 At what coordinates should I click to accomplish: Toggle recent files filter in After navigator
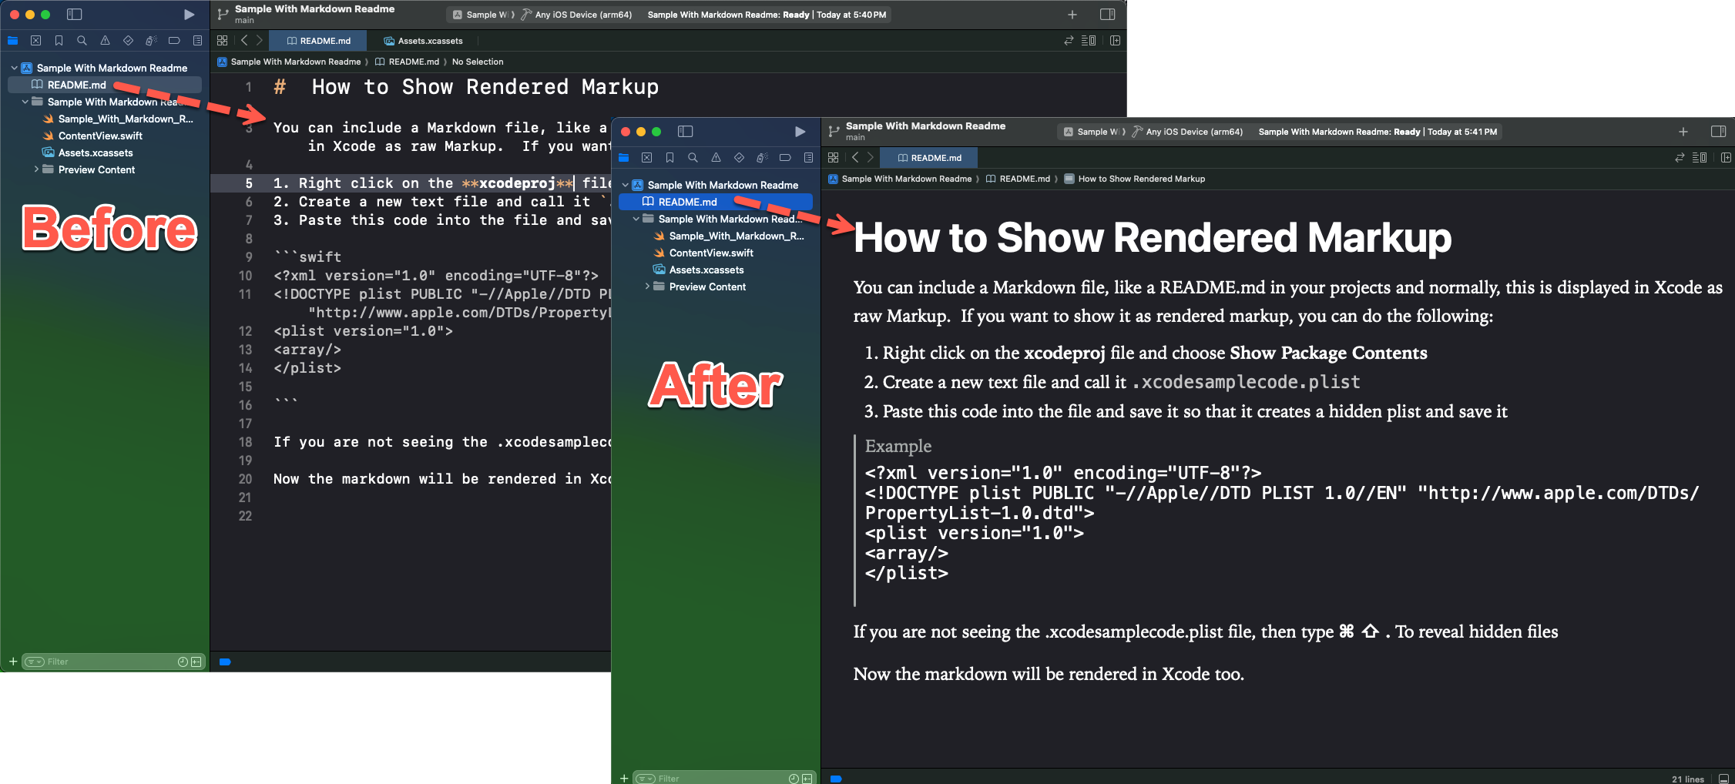pos(794,779)
